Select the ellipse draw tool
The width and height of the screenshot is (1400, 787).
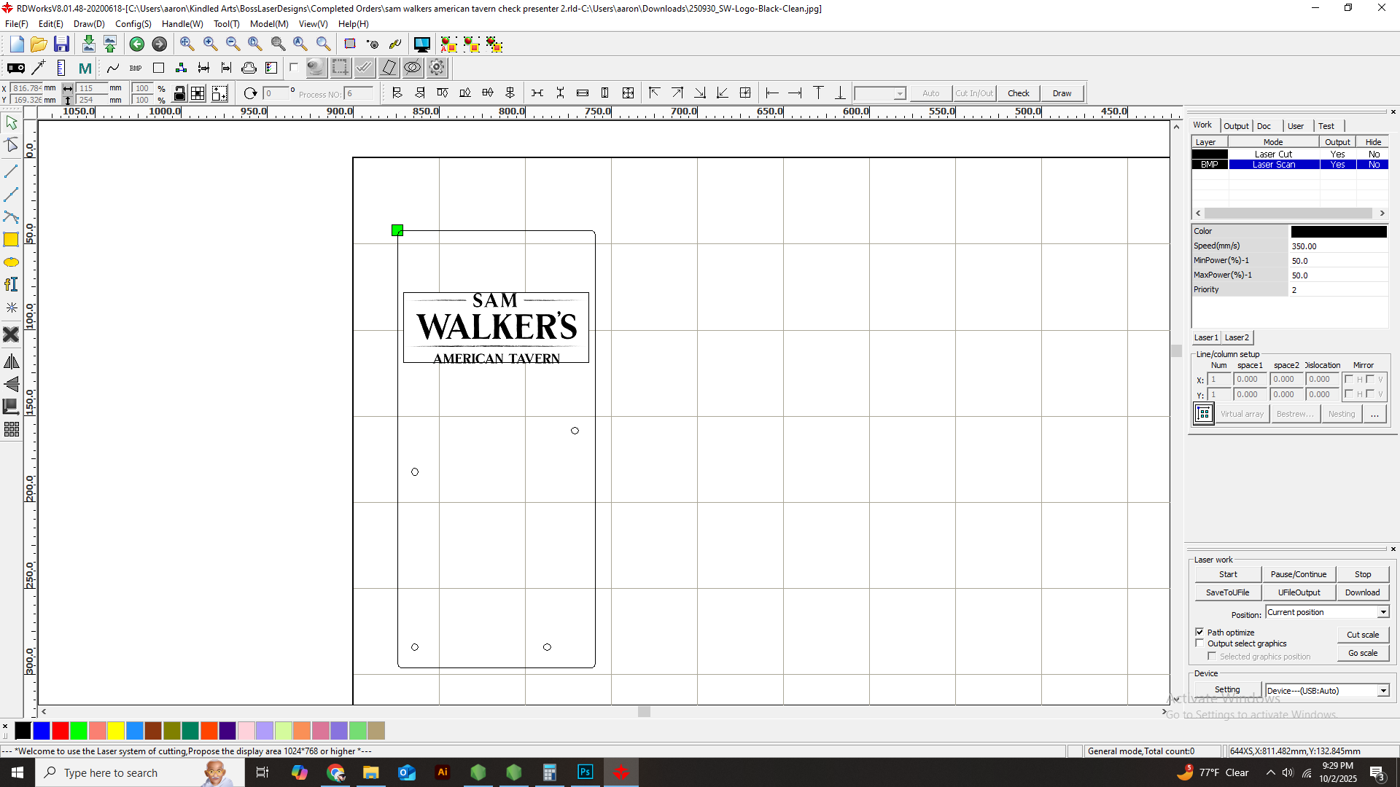click(x=11, y=262)
